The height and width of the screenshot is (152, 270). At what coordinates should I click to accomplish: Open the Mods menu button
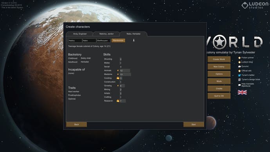pos(219,81)
